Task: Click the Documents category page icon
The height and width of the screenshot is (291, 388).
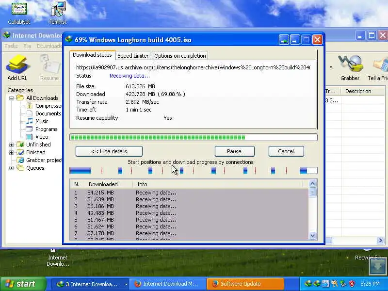Action: (29, 113)
